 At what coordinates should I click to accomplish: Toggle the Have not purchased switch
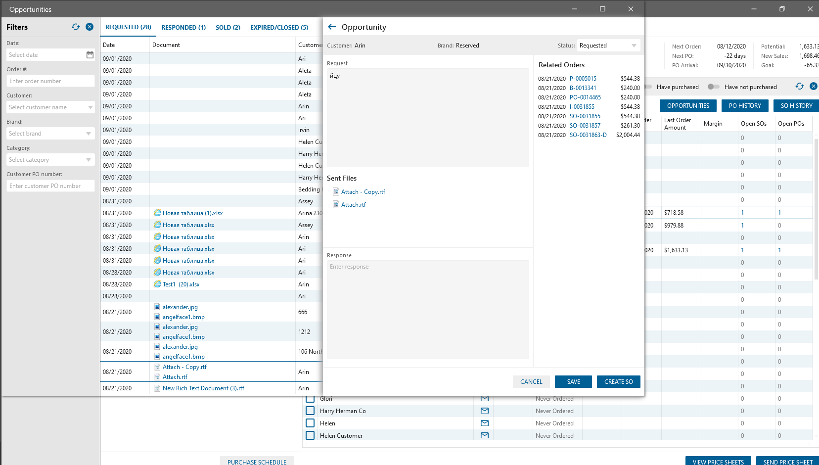tap(713, 87)
